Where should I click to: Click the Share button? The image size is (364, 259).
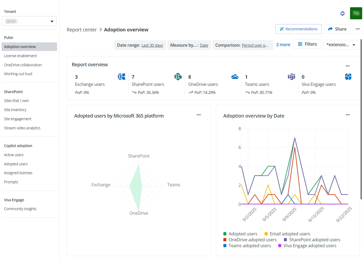pos(337,29)
